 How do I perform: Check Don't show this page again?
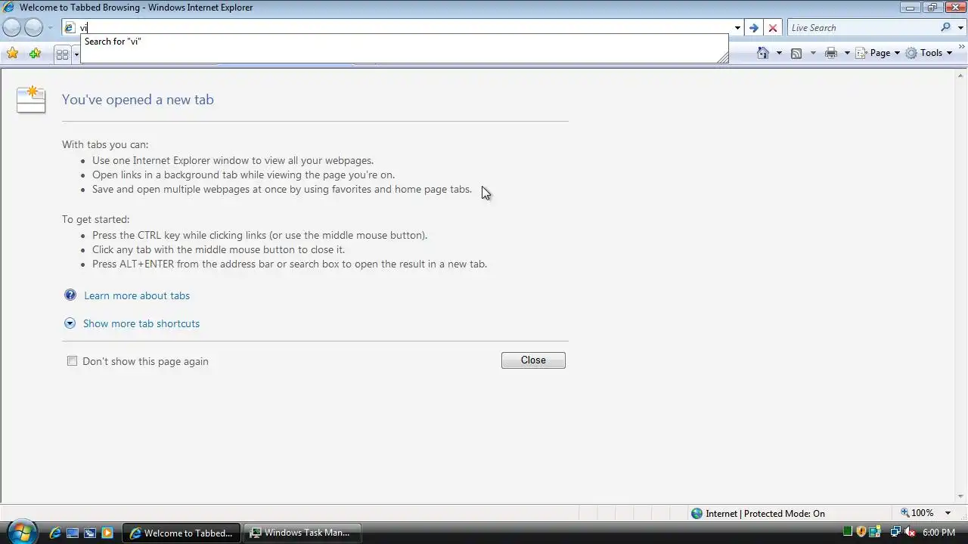click(x=72, y=361)
